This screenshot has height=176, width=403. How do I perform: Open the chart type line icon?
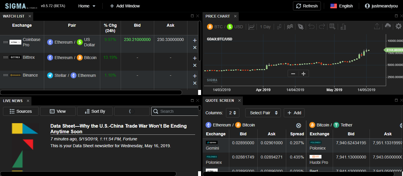[251, 27]
